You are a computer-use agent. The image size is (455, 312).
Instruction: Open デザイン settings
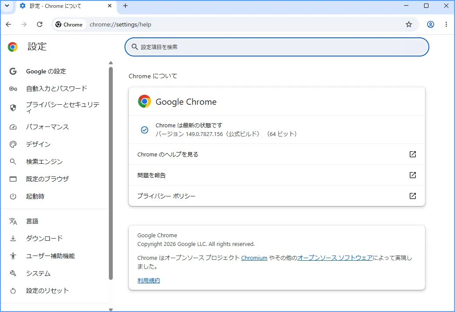coord(38,144)
